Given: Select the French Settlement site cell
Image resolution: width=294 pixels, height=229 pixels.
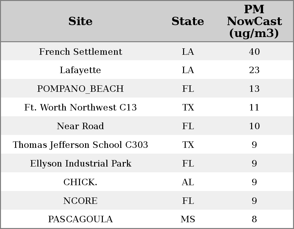Looking at the screenshot, I should click(x=80, y=52).
